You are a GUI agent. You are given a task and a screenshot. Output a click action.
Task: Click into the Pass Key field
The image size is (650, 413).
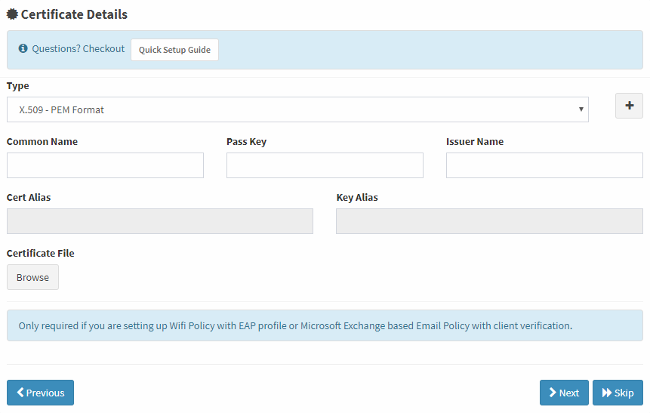[x=325, y=165]
